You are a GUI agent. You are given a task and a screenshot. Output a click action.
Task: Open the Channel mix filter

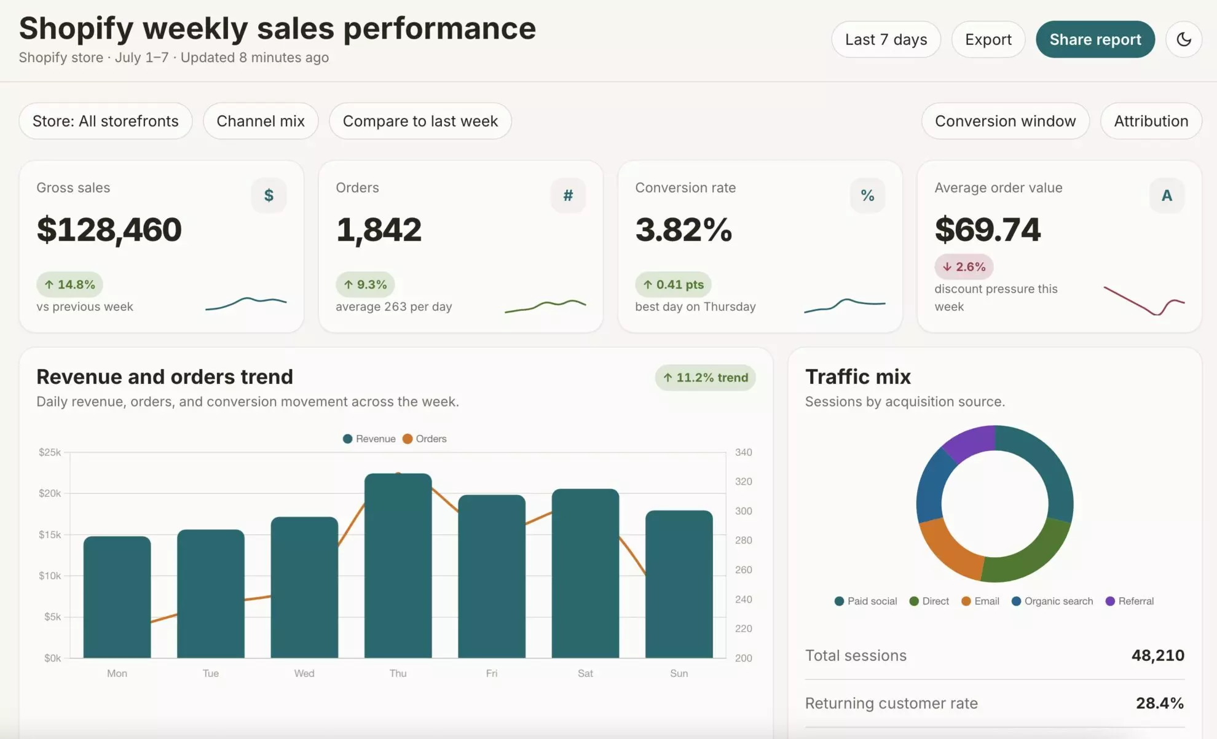click(261, 121)
